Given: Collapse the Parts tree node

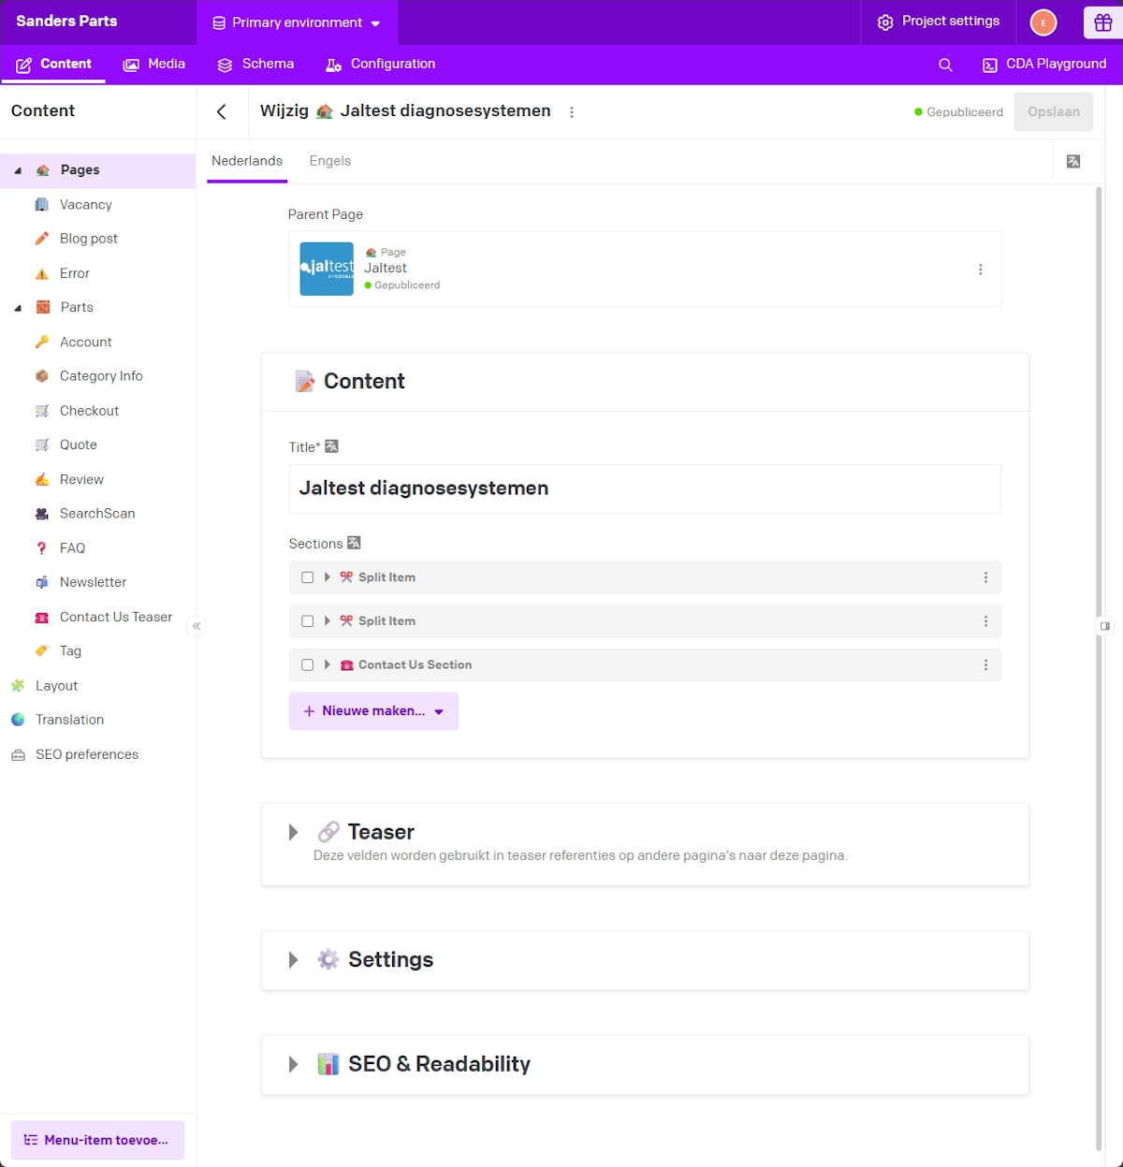Looking at the screenshot, I should click(18, 308).
